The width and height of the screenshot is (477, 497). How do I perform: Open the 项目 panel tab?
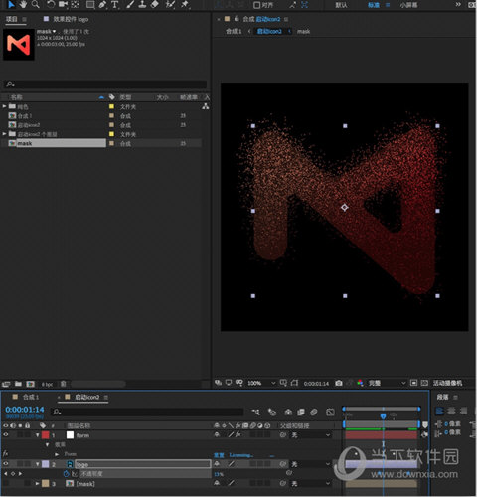[x=12, y=19]
